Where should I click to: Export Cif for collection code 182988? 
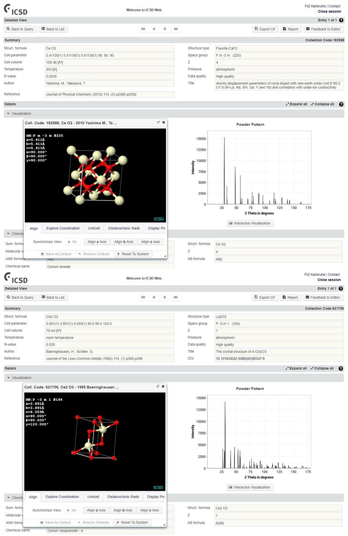(265, 29)
